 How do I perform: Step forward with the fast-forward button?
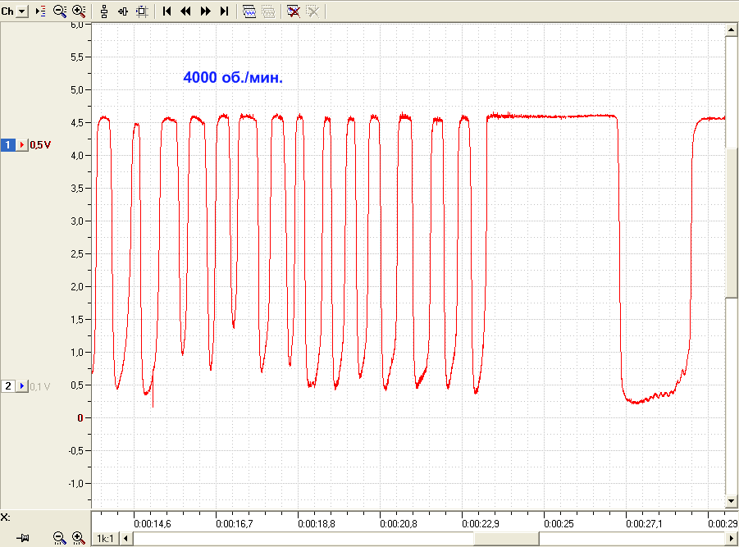coord(206,11)
